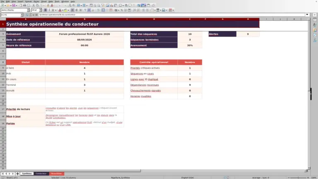Click the English (USA) language in the status bar
Screen dimensions: 318x179
188,178
